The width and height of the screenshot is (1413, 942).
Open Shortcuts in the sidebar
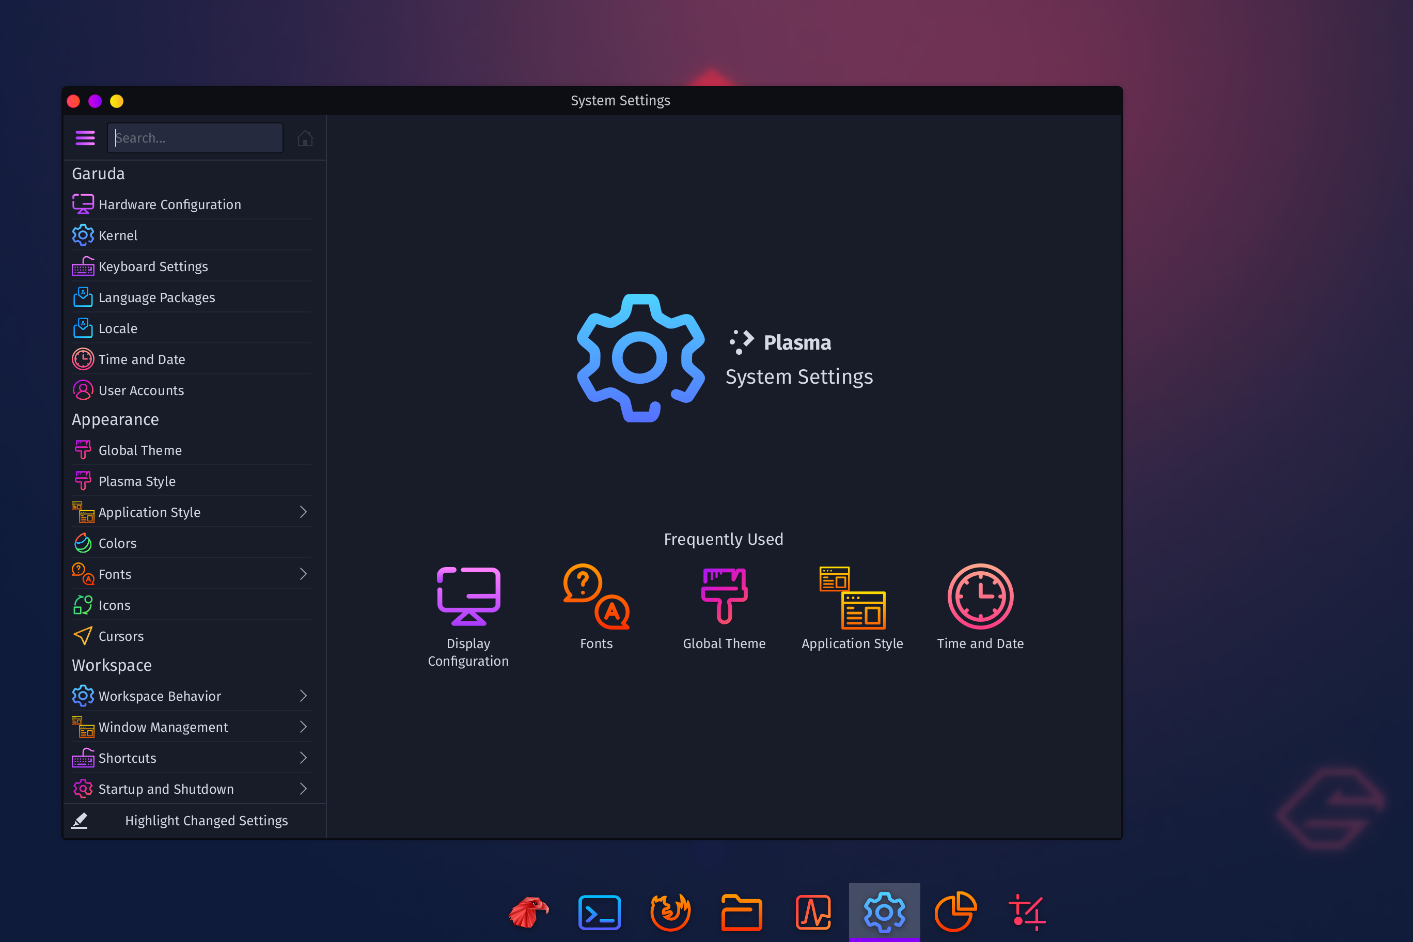[191, 758]
